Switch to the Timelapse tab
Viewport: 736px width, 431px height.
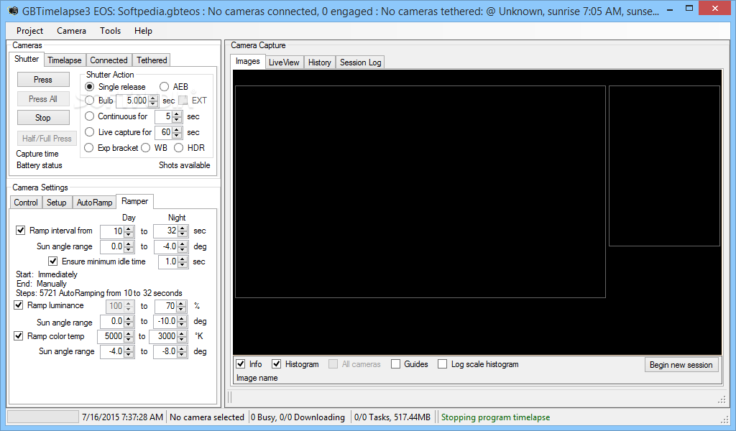click(x=64, y=60)
